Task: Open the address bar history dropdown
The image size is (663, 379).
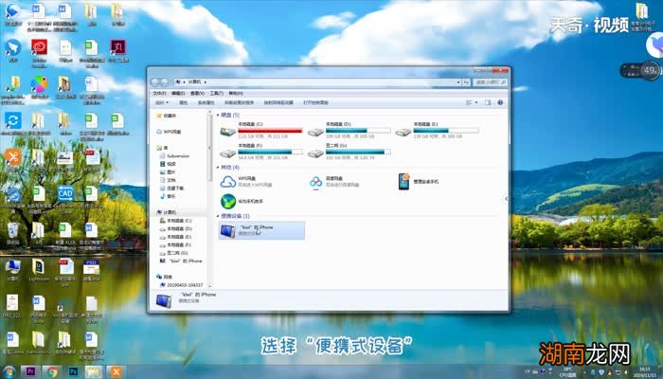Action: [457, 82]
